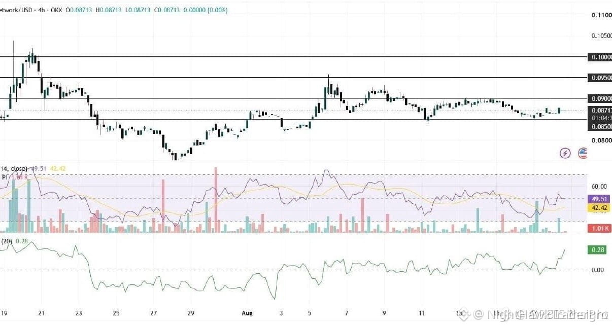The width and height of the screenshot is (612, 327).
Task: Click the date 19 on the time axis
Action: point(4,313)
